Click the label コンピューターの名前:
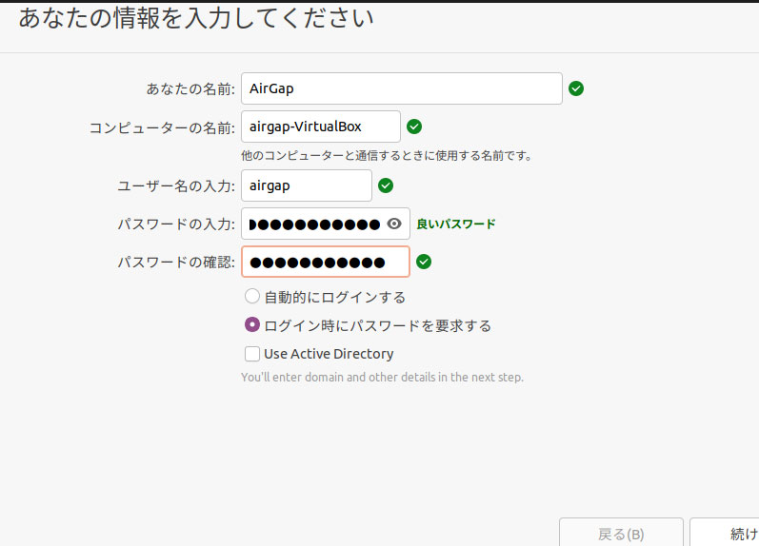759x546 pixels. click(x=162, y=127)
